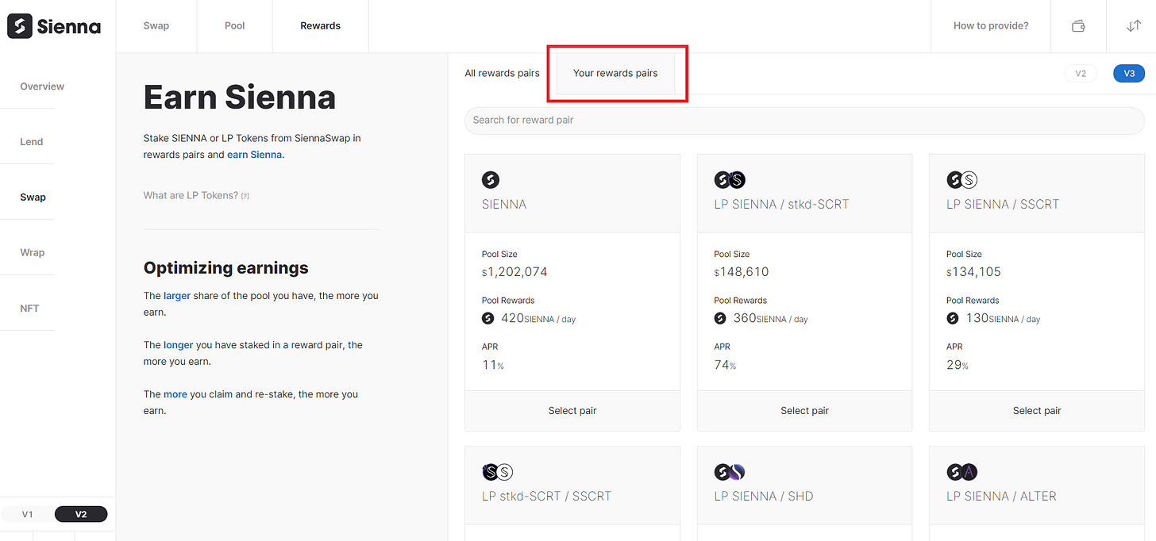Screen dimensions: 1156x541
Task: Click the up-down arrows icon in header
Action: (x=1134, y=26)
